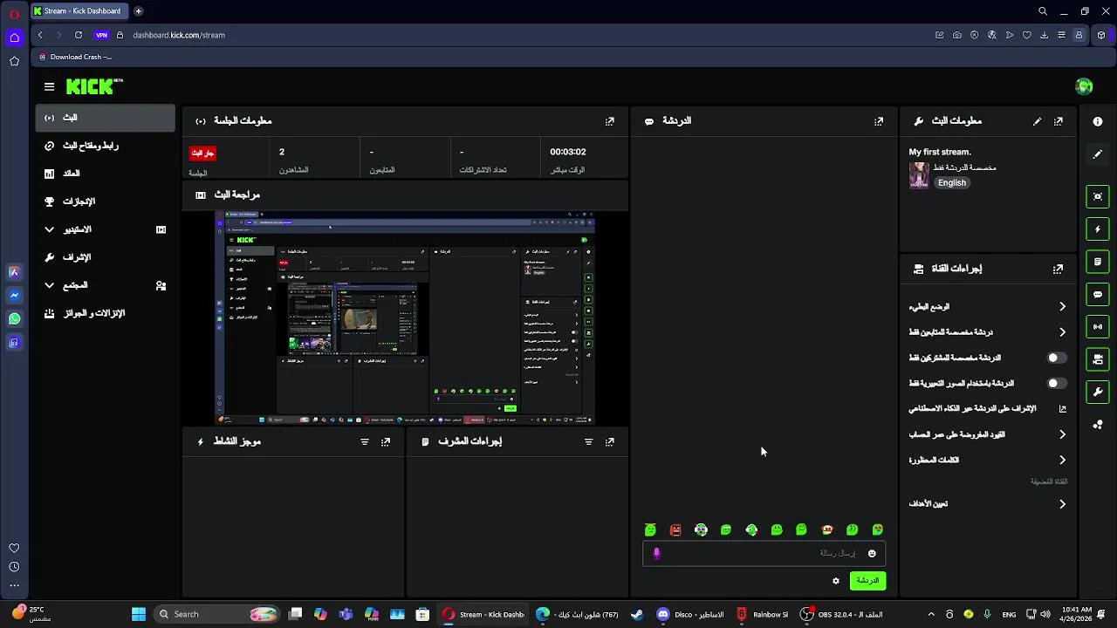Open الإشراف in the sidebar
The image size is (1117, 628).
[105, 257]
